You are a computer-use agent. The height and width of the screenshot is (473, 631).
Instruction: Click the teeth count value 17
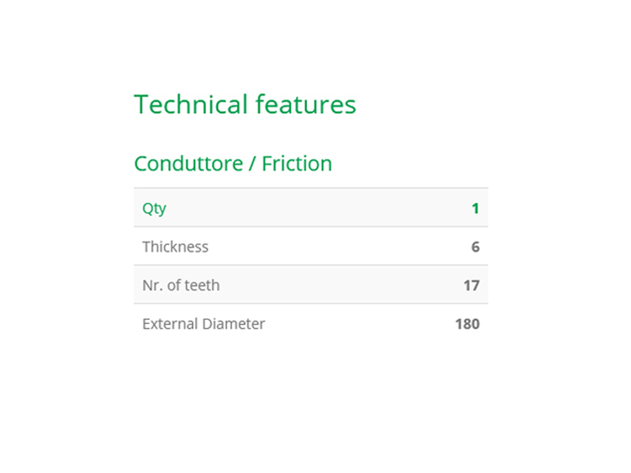(x=471, y=285)
